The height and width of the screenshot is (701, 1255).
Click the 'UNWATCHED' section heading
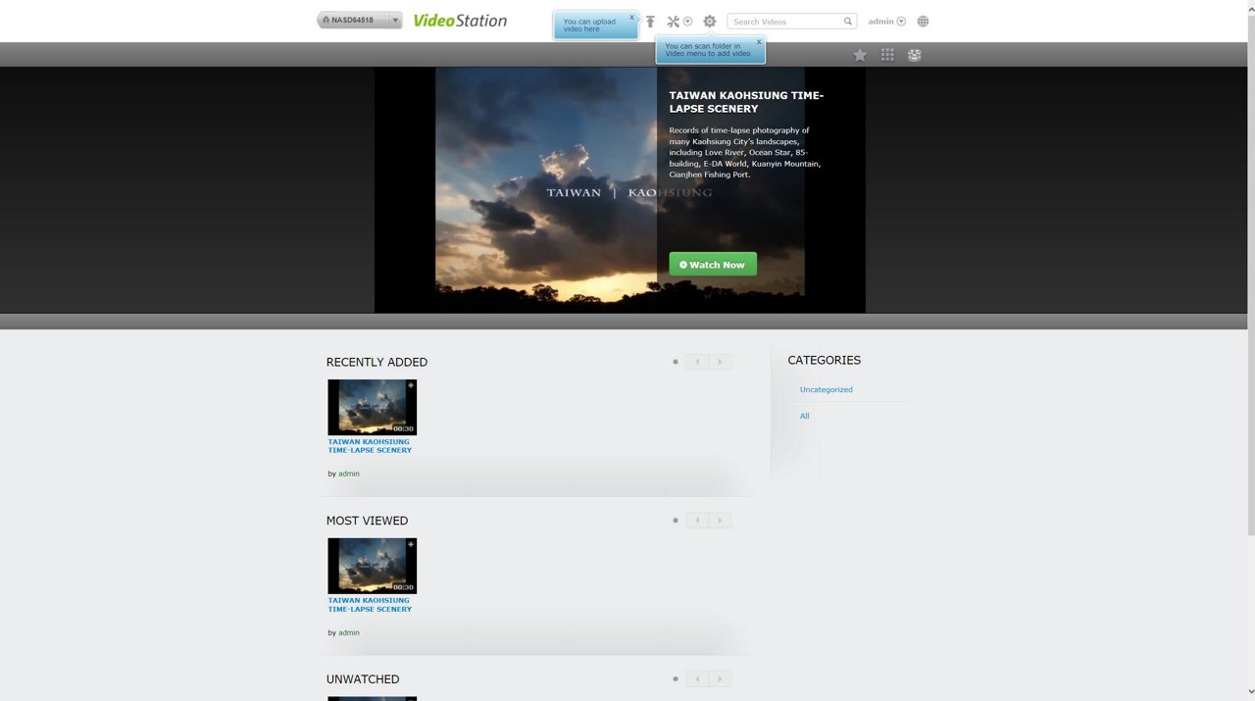(x=363, y=679)
